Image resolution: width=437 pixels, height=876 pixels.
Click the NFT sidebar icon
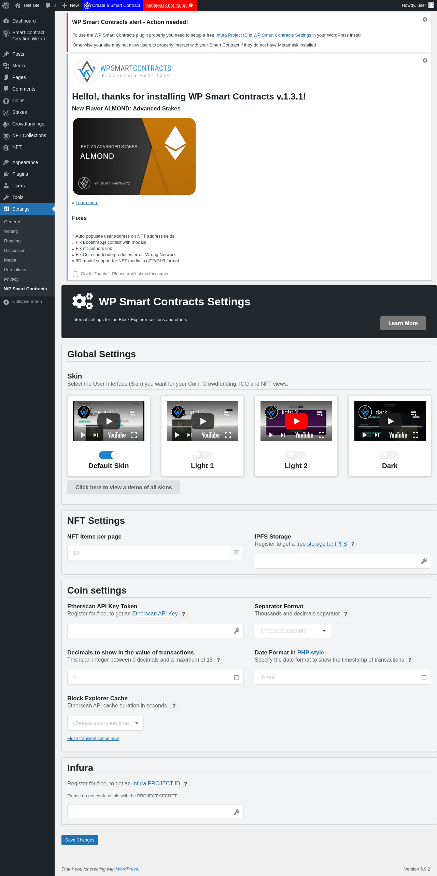[6, 147]
